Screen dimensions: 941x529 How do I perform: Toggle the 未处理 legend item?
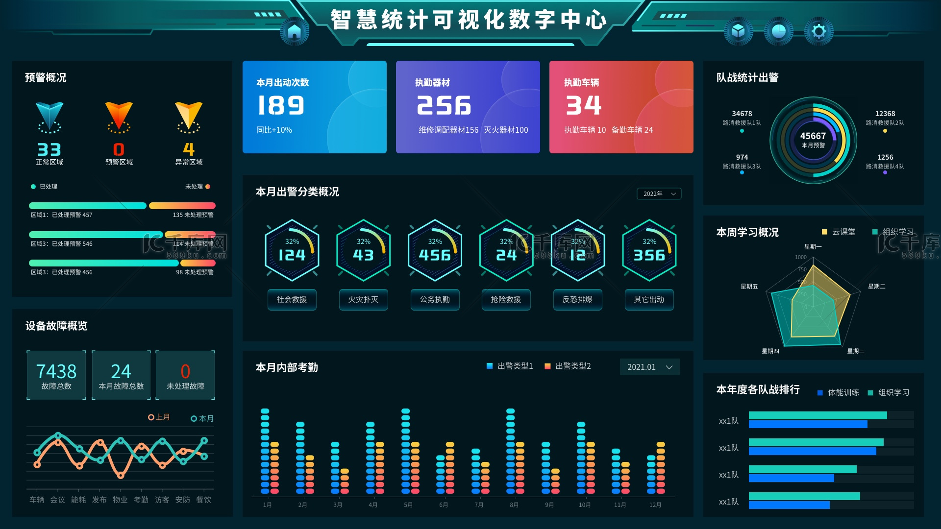point(198,187)
